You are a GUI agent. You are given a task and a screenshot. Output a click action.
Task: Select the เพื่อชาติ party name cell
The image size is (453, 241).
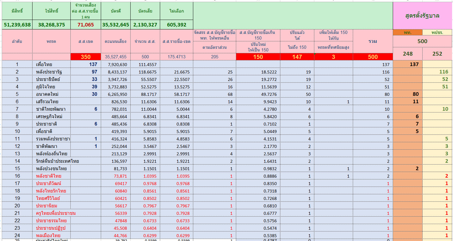tap(51, 131)
